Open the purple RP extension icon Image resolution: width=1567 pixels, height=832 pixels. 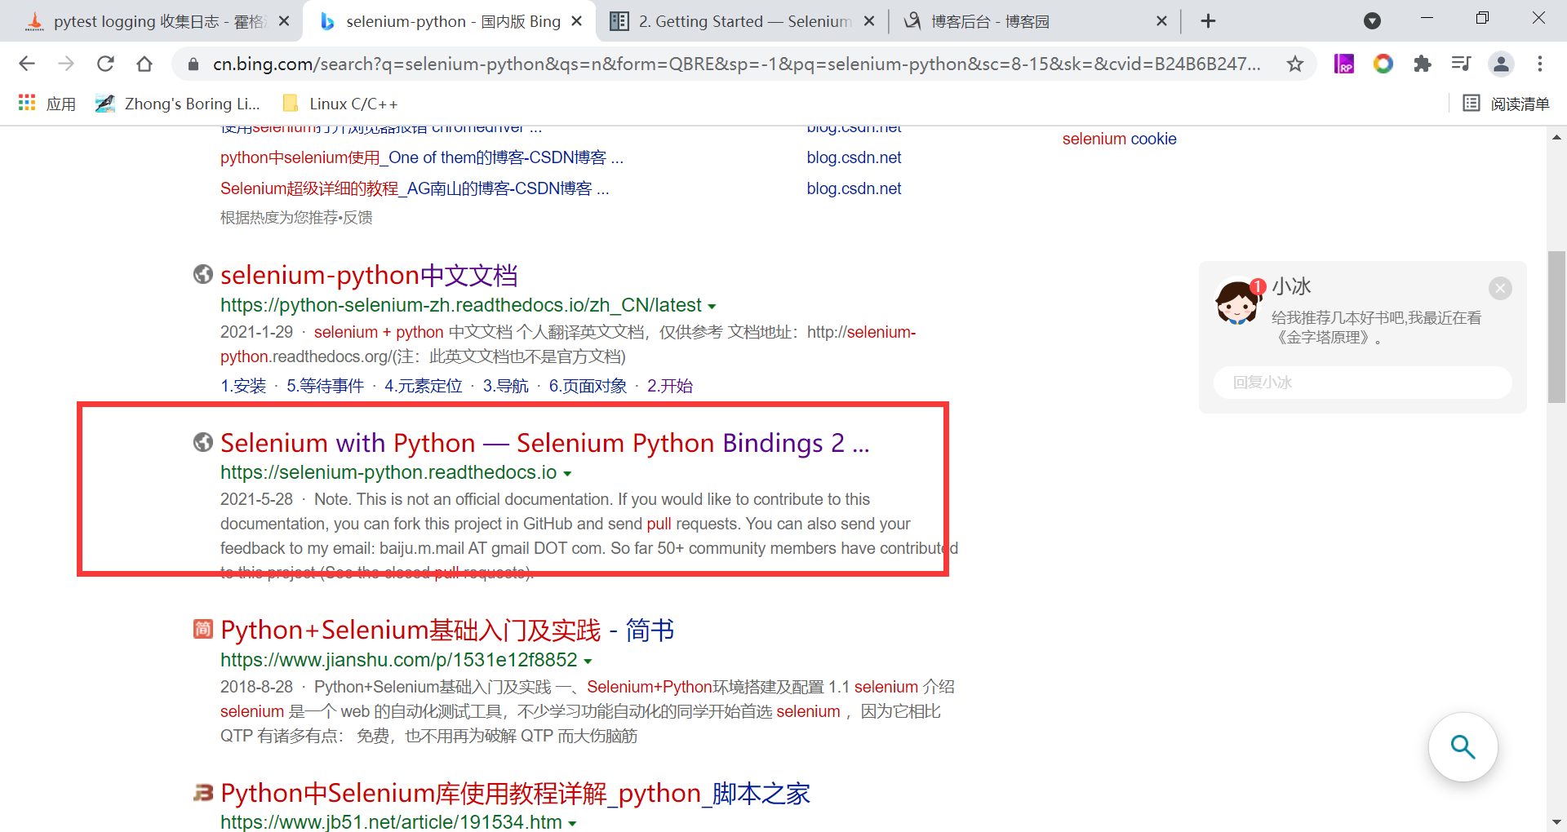click(1343, 64)
